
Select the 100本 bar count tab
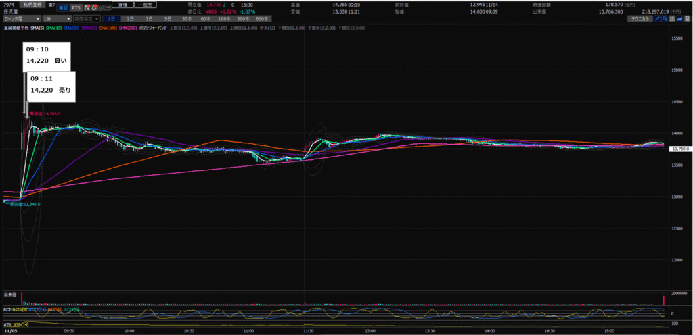coord(223,19)
